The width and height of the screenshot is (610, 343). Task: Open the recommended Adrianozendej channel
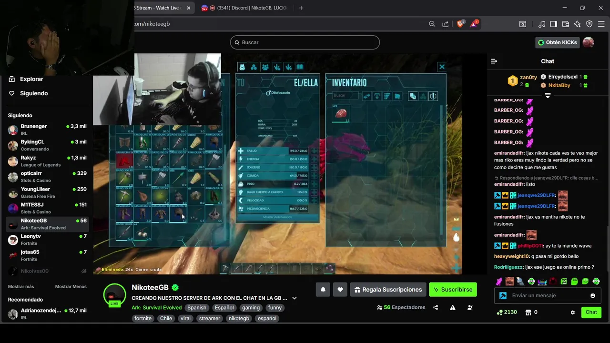47,313
